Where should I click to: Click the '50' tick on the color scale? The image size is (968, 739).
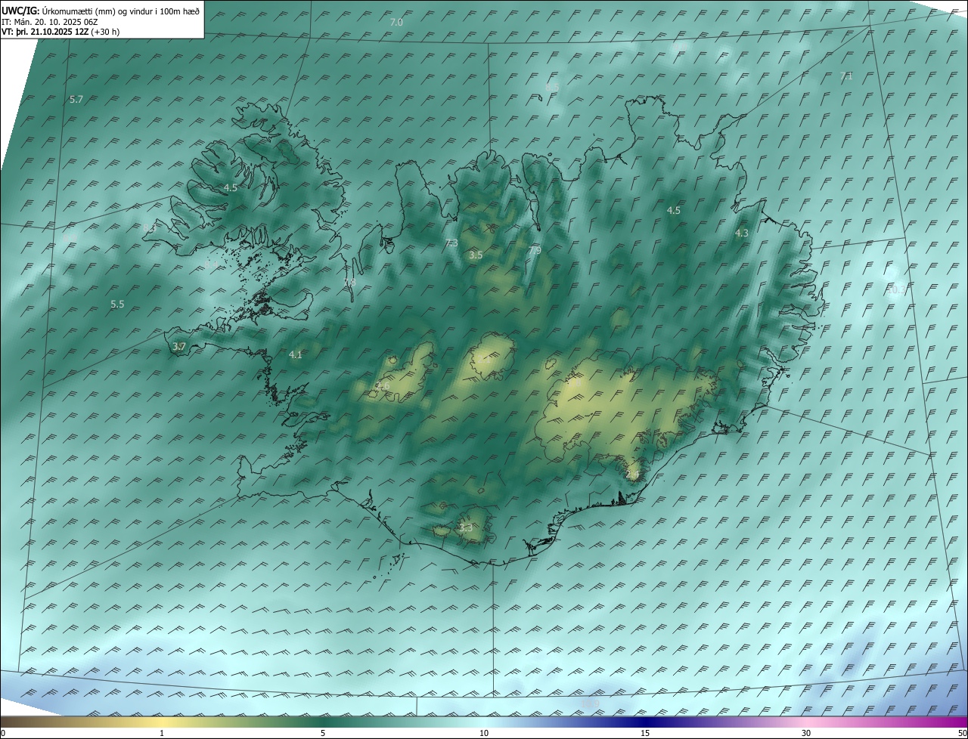pyautogui.click(x=962, y=734)
